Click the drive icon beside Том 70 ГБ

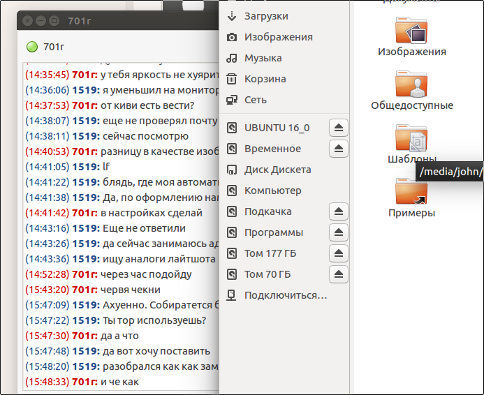tap(232, 274)
